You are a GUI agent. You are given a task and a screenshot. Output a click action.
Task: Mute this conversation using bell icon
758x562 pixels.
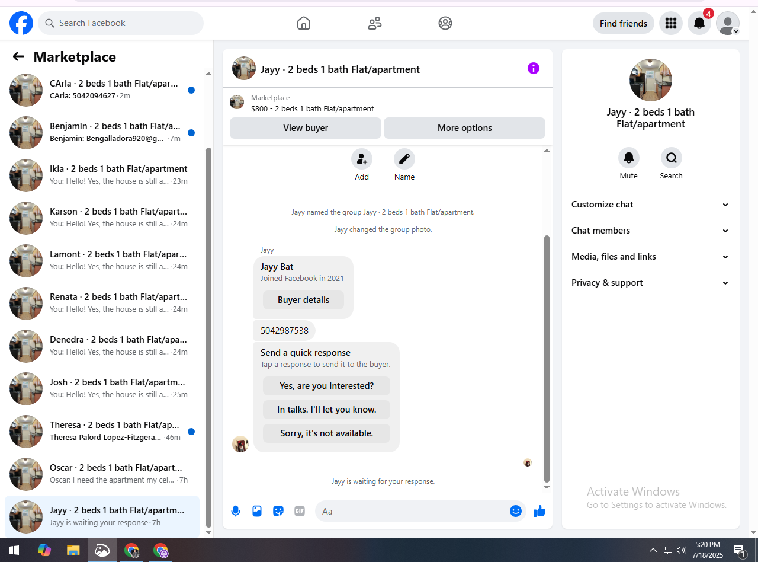629,158
